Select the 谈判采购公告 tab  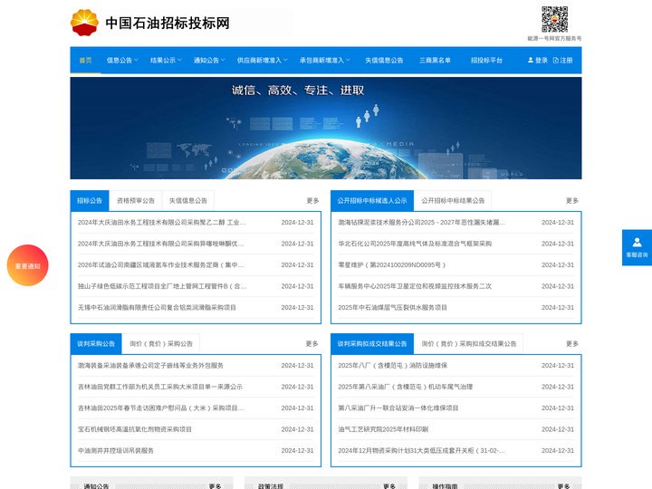point(96,344)
